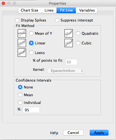
Task: Select Mean confidence interval option
Action: (x=20, y=95)
